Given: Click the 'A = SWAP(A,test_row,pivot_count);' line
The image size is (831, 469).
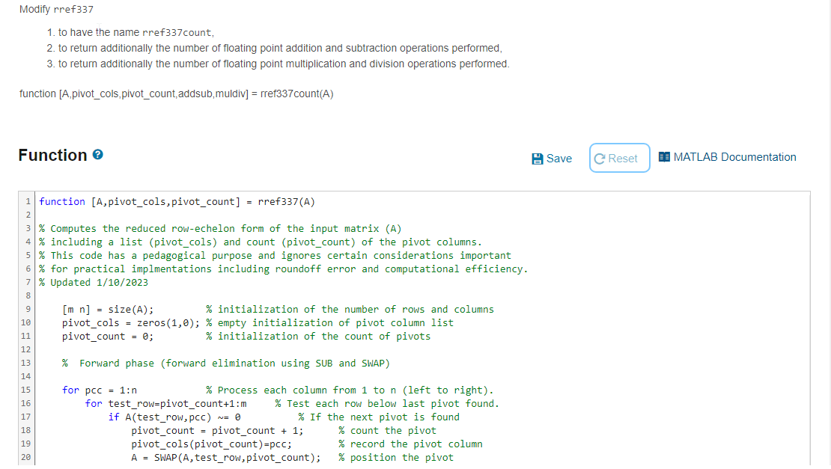Looking at the screenshot, I should pos(226,457).
